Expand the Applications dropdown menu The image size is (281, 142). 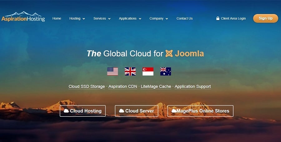click(130, 18)
